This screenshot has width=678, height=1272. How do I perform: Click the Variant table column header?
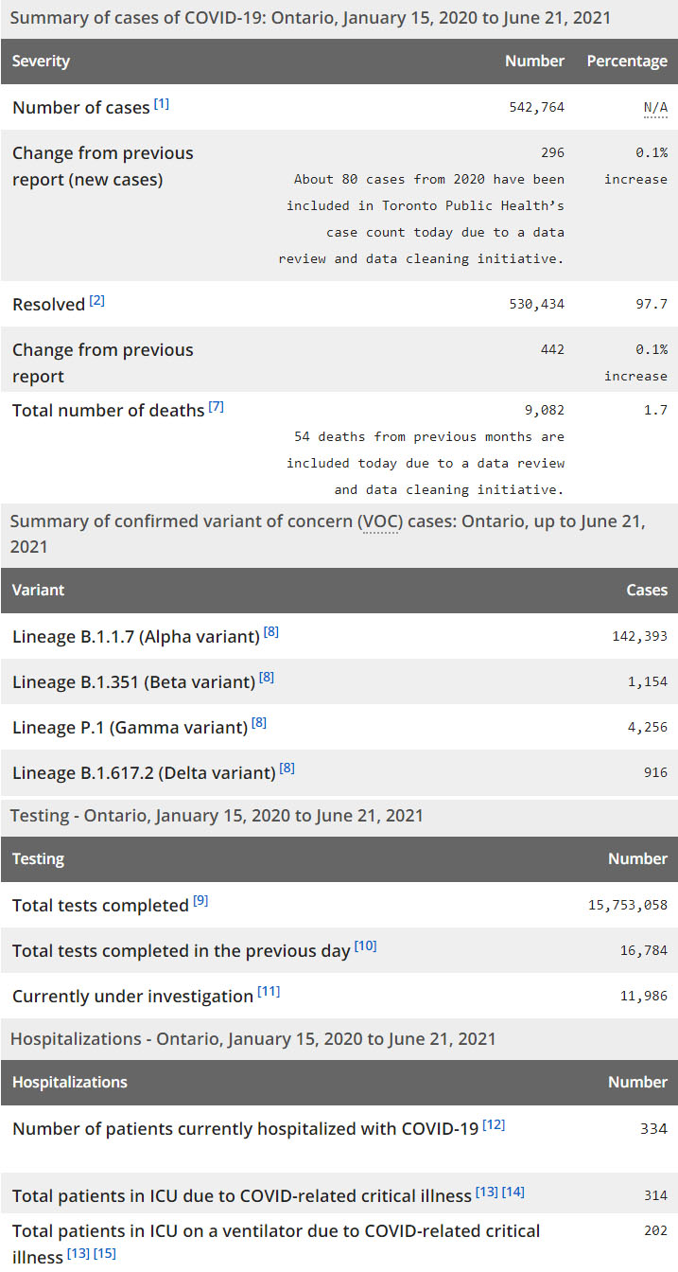point(38,591)
